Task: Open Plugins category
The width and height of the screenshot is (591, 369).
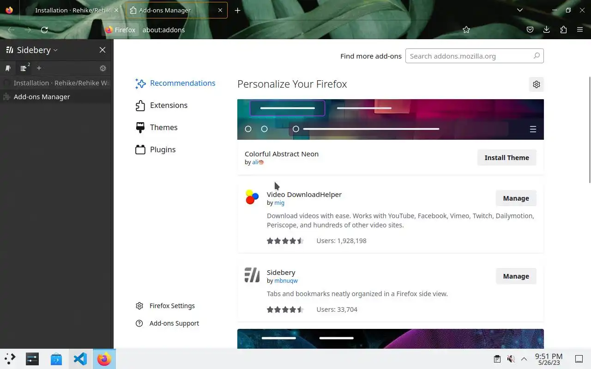Action: [x=156, y=149]
